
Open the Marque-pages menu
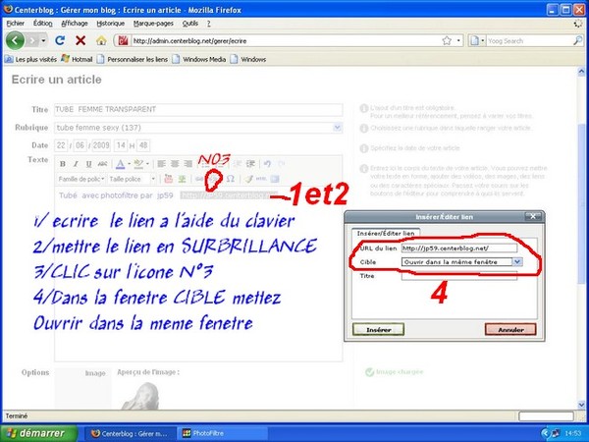pyautogui.click(x=153, y=24)
